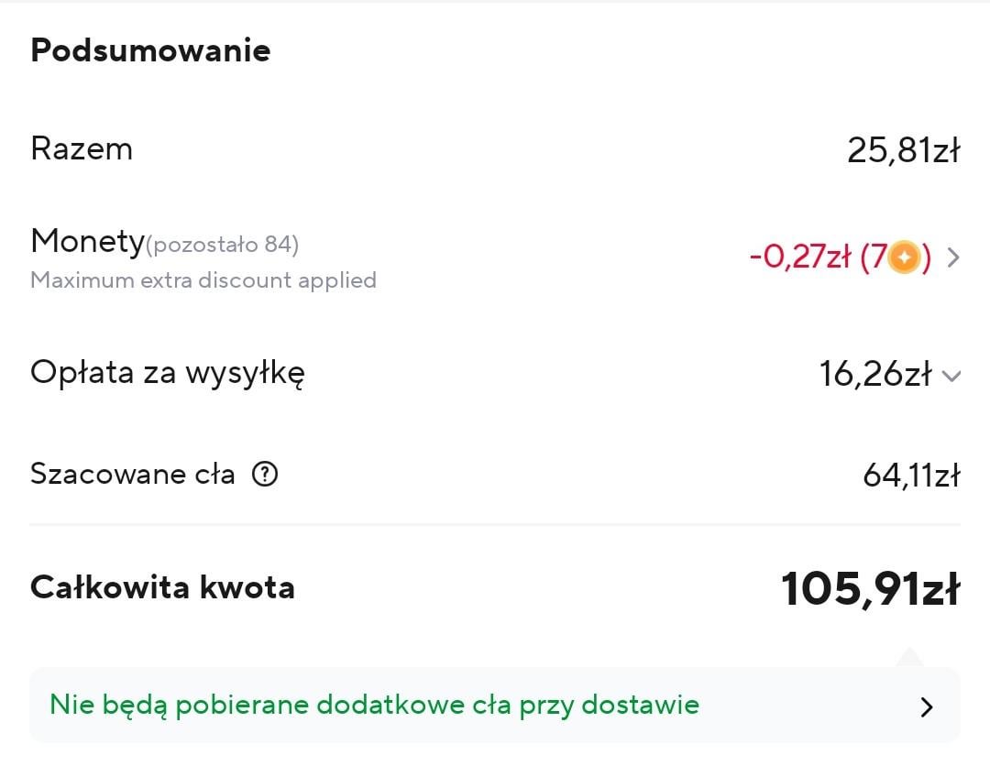Click Maximum extra discount applied text
990x766 pixels.
[203, 279]
